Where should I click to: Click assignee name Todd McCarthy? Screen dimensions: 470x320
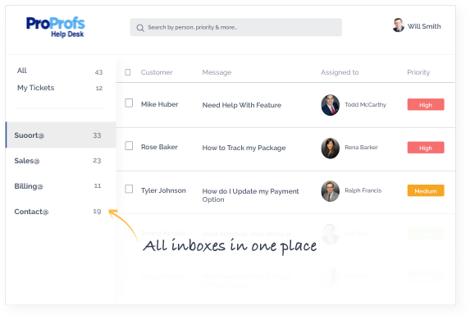coord(365,105)
